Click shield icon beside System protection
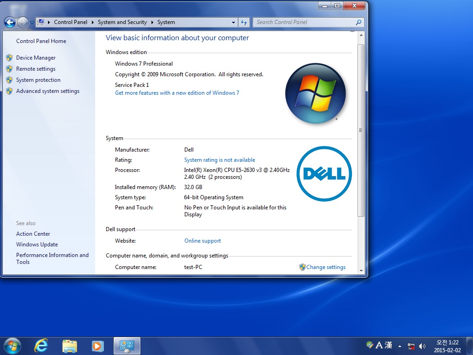Viewport: 473px width, 355px height. coord(9,80)
